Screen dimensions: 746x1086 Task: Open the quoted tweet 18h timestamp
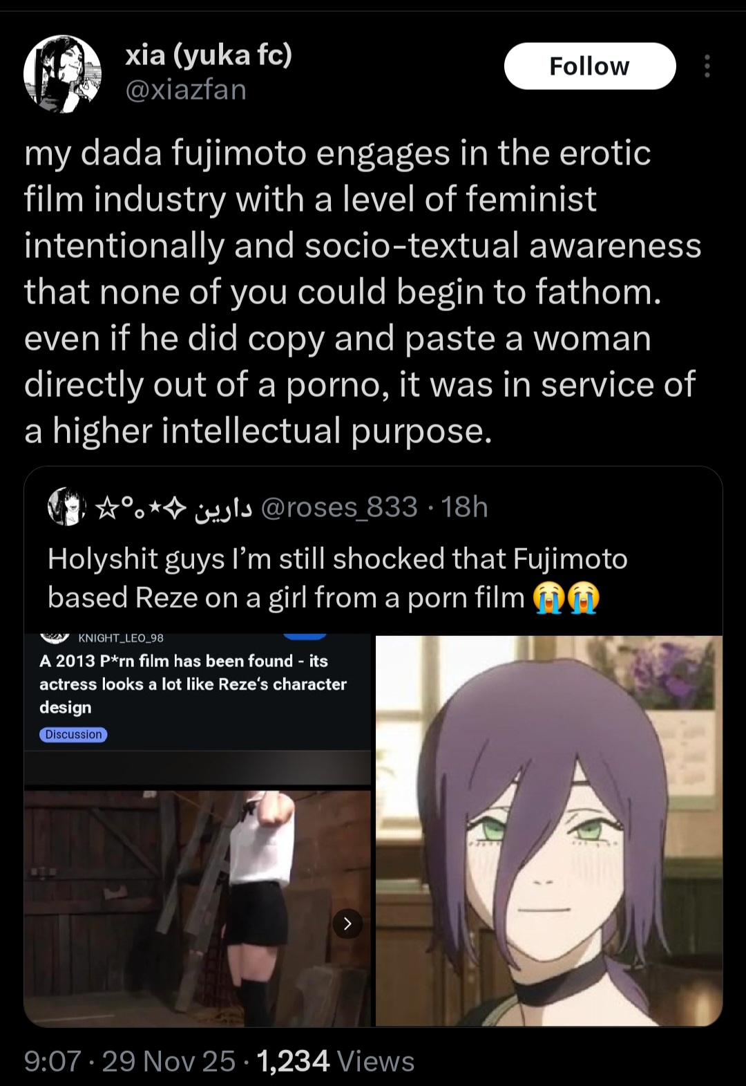[x=464, y=507]
